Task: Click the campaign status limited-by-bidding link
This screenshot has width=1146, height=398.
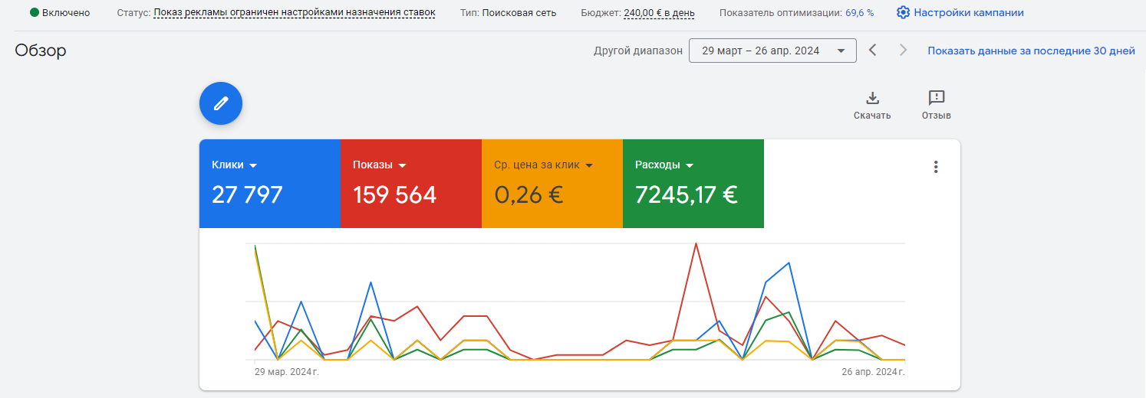Action: [x=295, y=13]
